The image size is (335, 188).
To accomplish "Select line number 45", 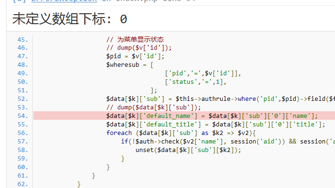I will (23, 40).
